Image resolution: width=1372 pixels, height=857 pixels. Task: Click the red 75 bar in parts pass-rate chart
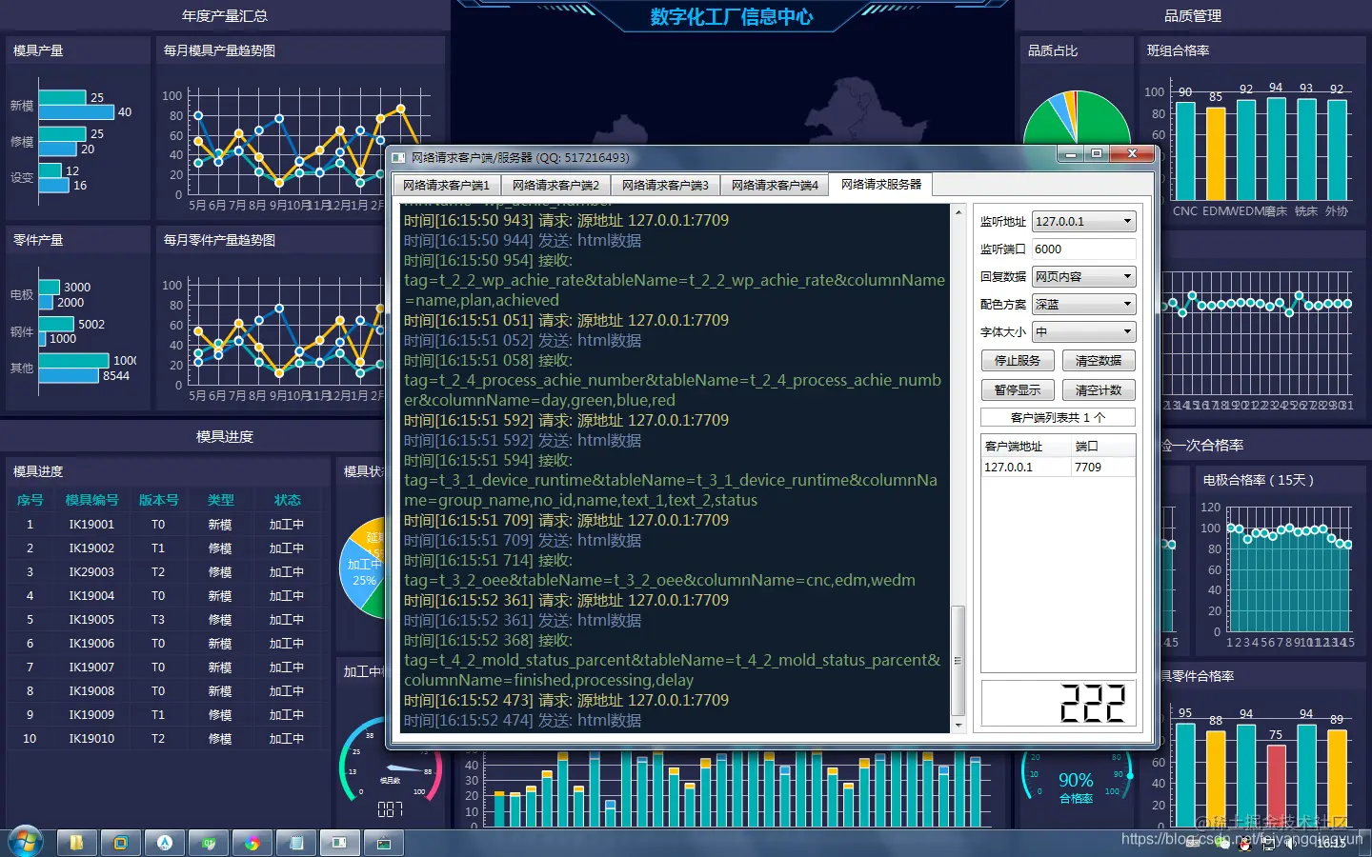point(1276,785)
